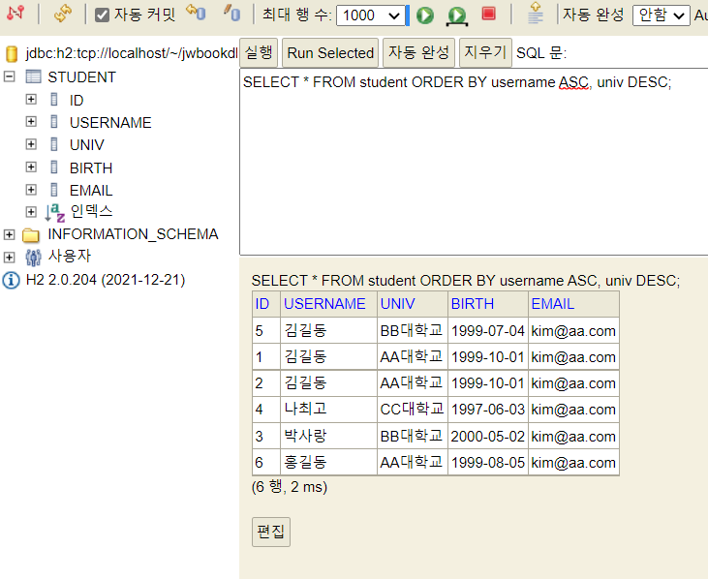Click the ID column icon in tree

coord(54,100)
